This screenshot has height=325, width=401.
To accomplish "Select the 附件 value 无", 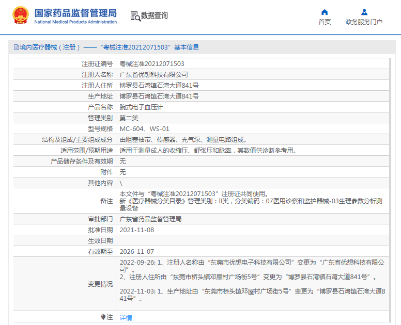I will click(123, 172).
